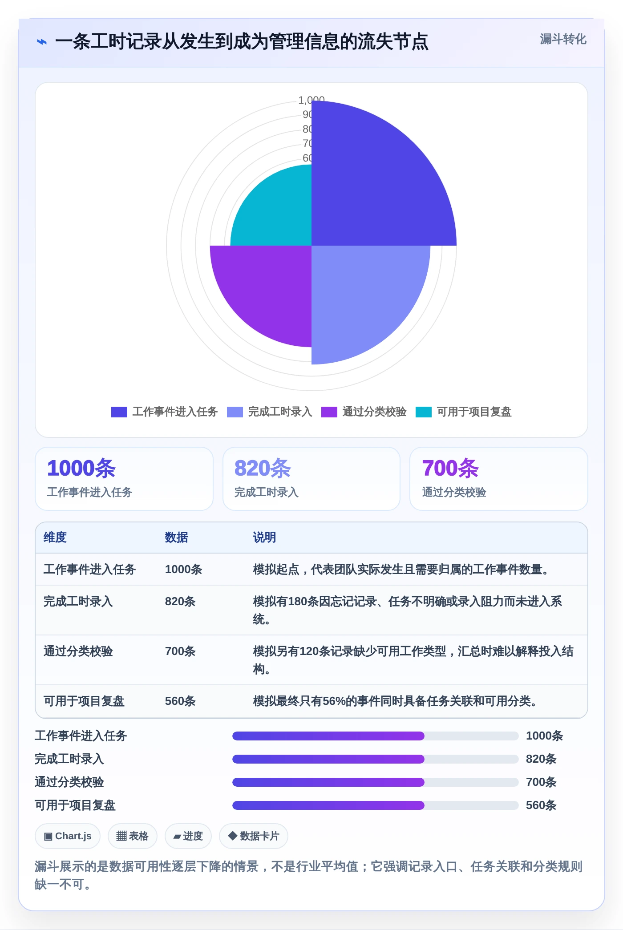Open the 1000条 data card
This screenshot has height=930, width=623.
point(124,479)
